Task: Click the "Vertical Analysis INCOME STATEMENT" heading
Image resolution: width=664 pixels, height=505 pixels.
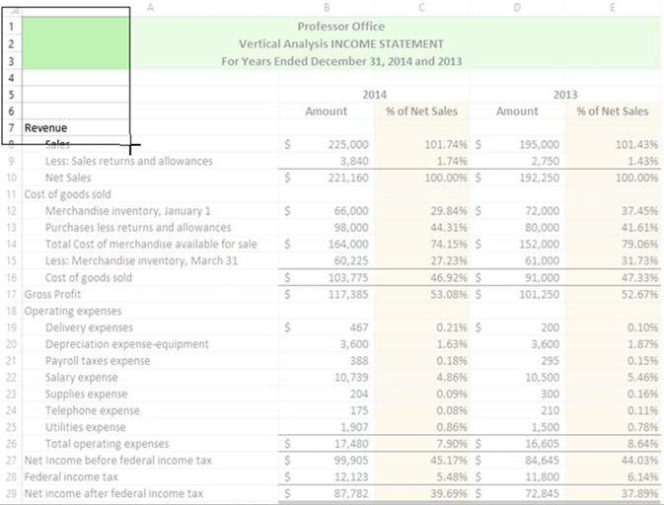Action: 340,44
